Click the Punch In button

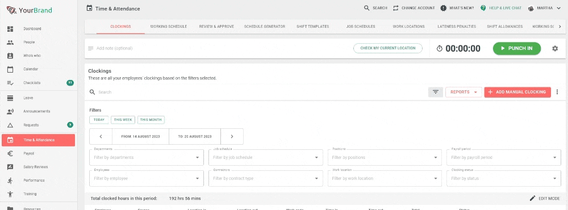click(516, 48)
